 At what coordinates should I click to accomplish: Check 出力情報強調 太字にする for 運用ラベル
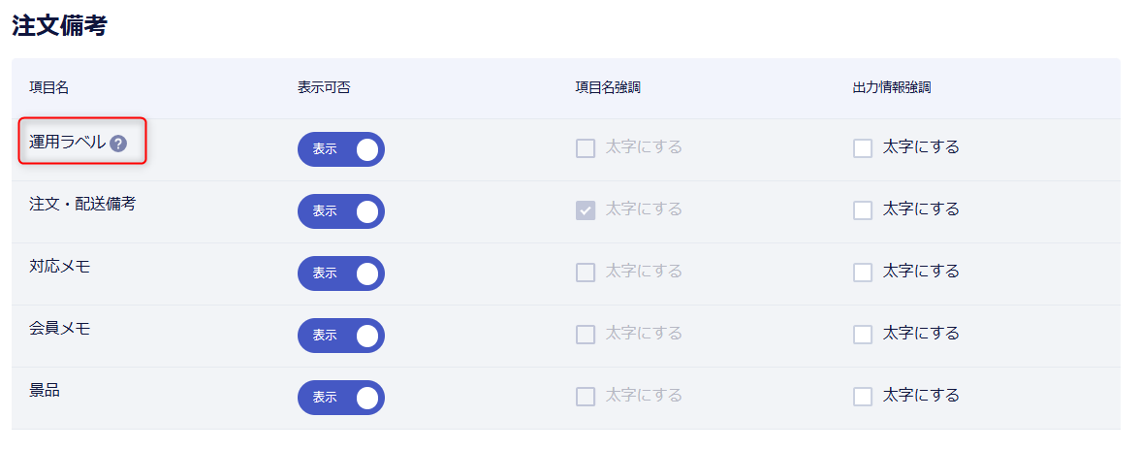point(863,148)
